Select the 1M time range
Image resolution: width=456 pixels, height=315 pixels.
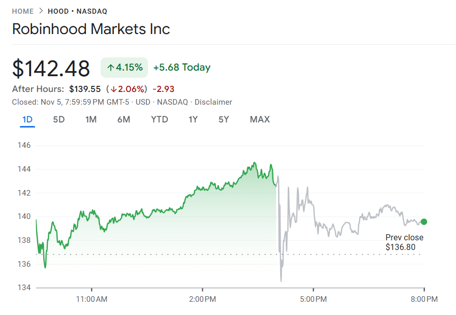(x=91, y=119)
